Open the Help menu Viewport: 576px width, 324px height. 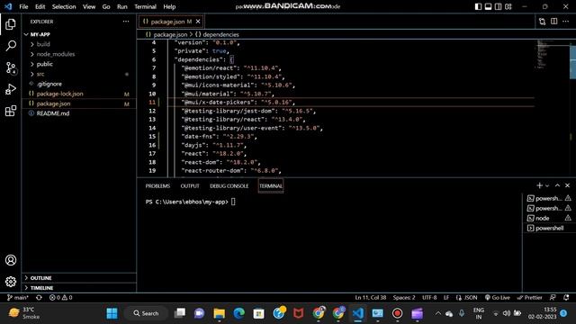(x=169, y=6)
